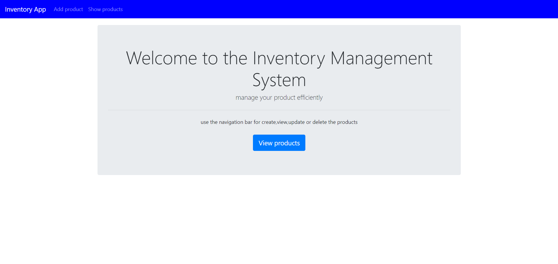This screenshot has height=264, width=558.
Task: Click the word delete in the instruction text
Action: pos(319,122)
